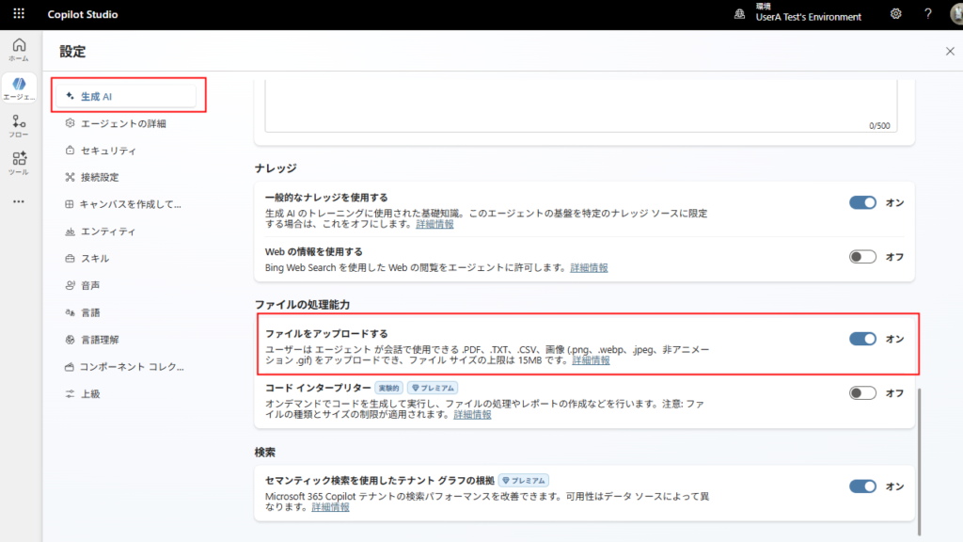963x542 pixels.
Task: Disable the ファイルをアップロードする toggle
Action: tap(861, 338)
